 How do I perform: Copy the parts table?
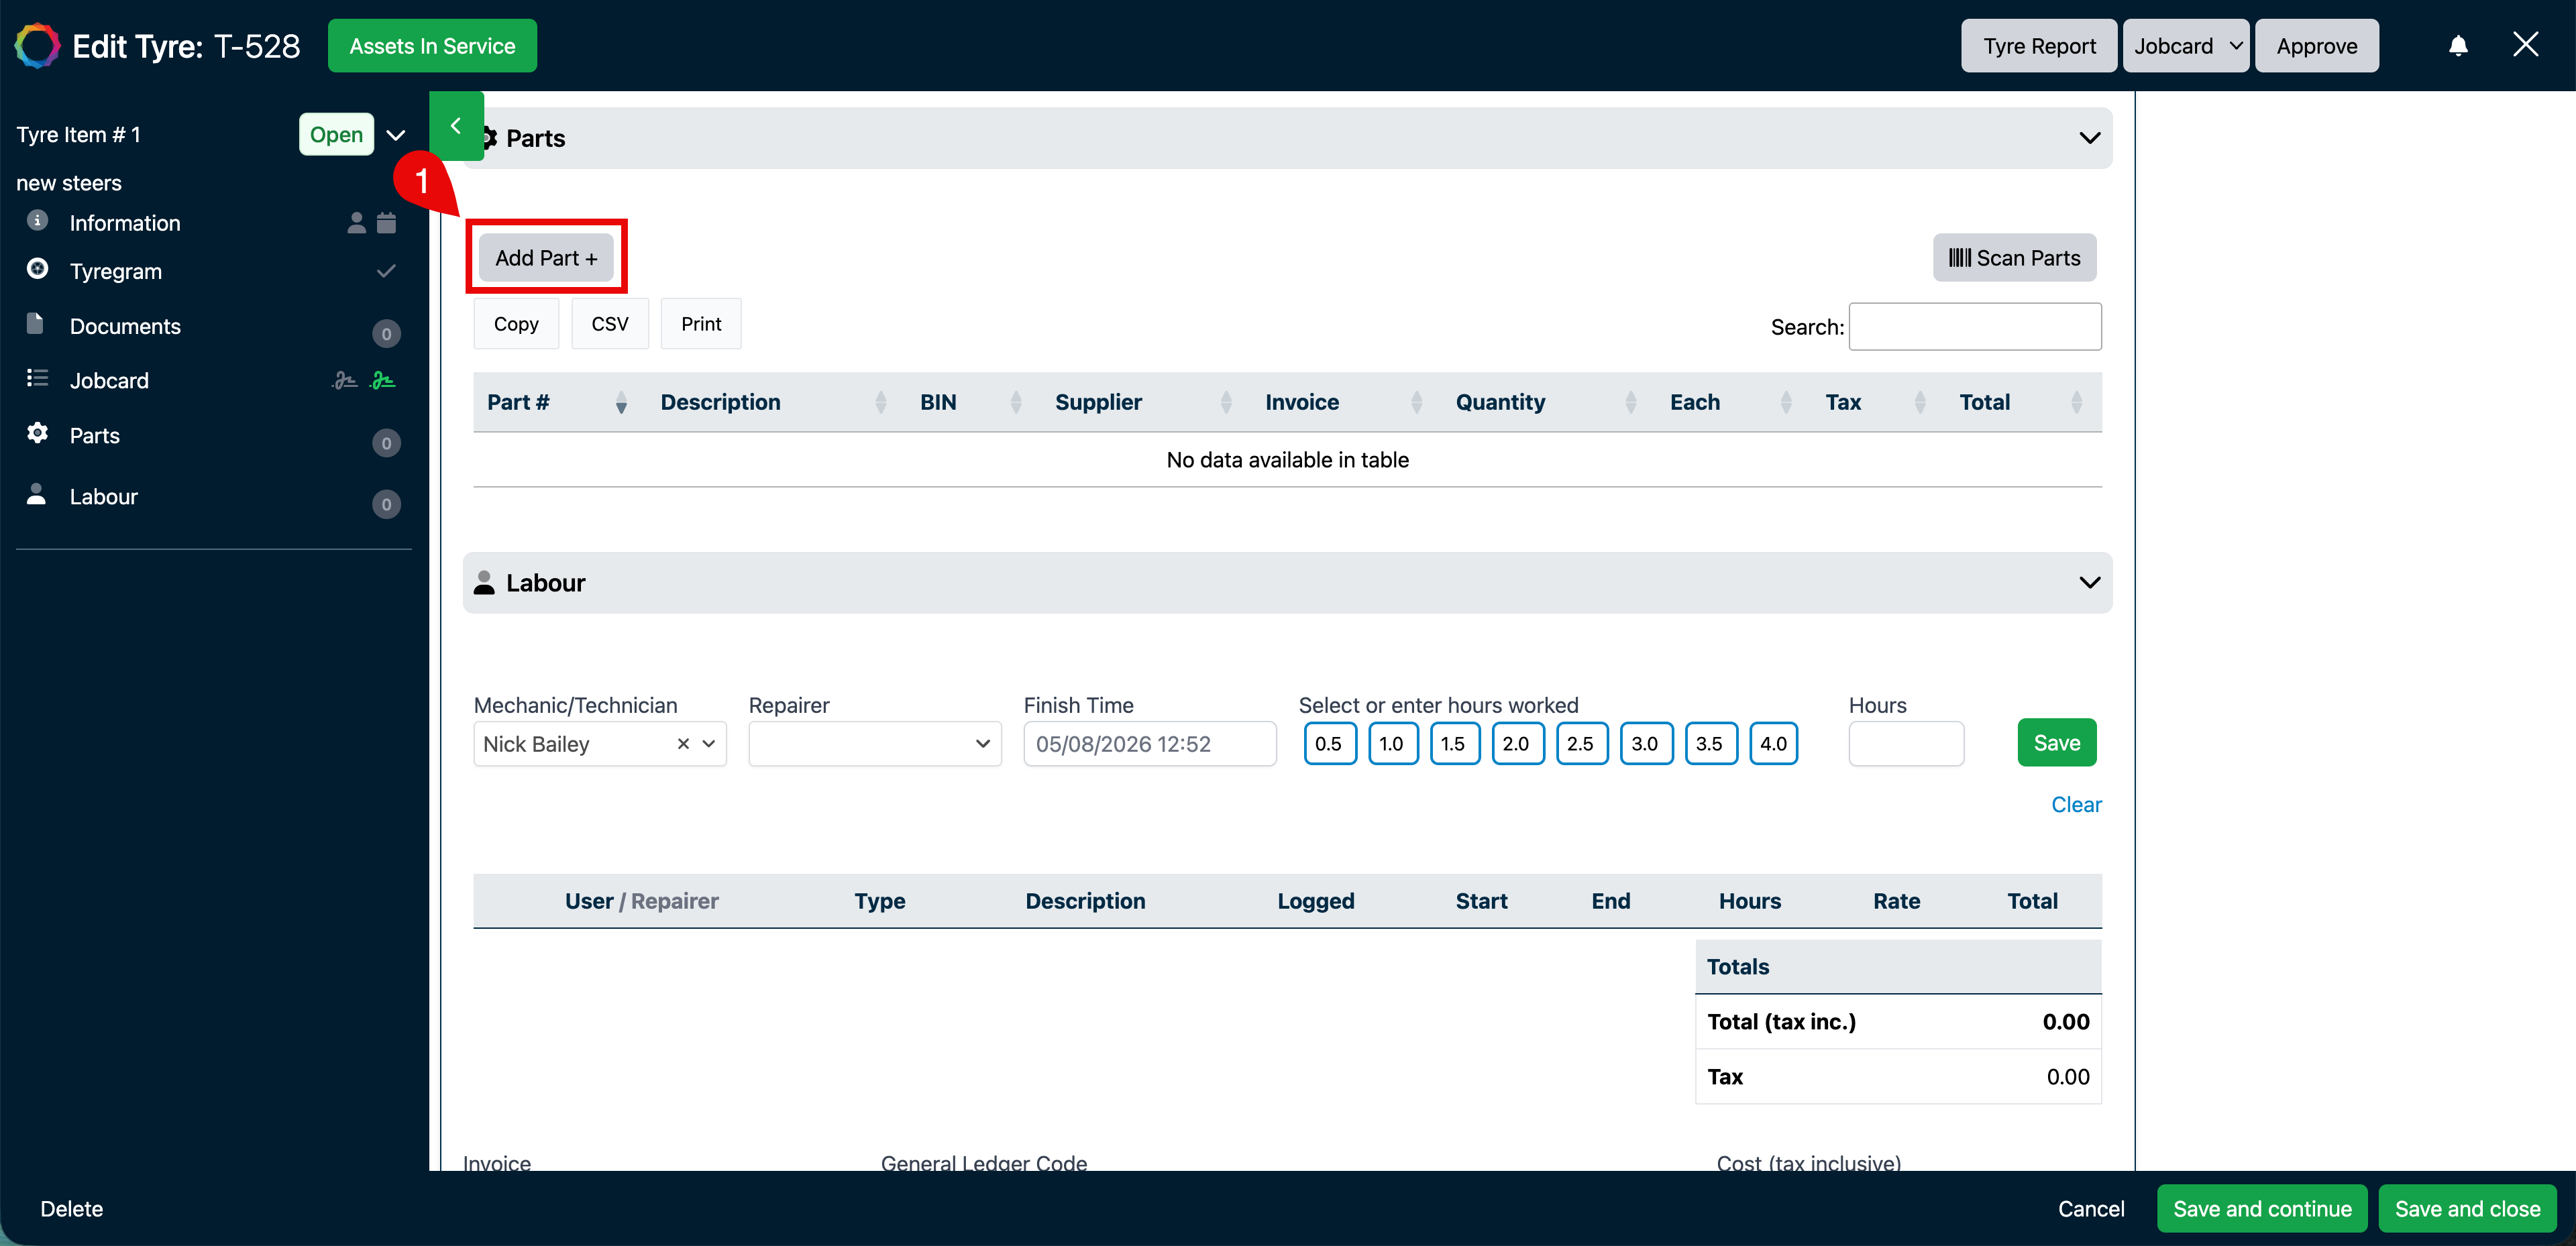516,324
